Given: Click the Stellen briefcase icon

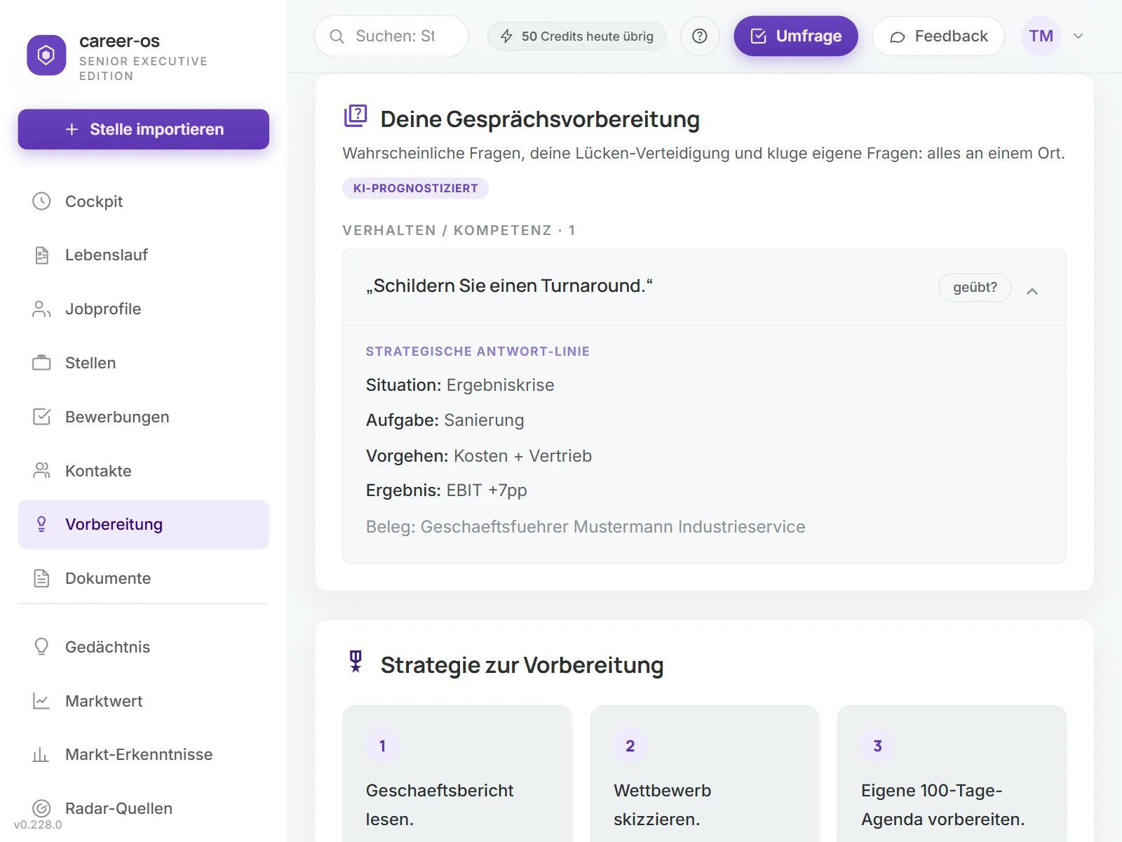Looking at the screenshot, I should tap(41, 363).
